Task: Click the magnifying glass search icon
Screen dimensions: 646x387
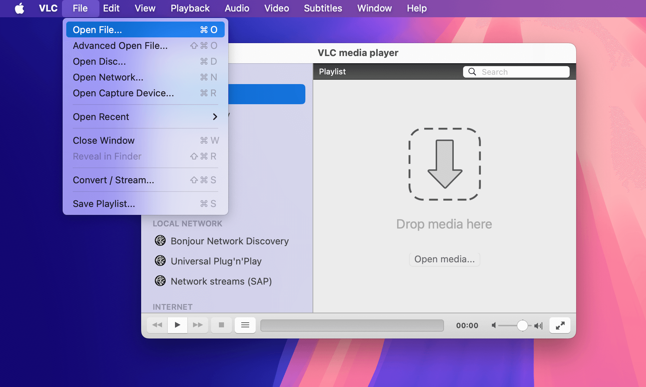Action: pos(472,72)
